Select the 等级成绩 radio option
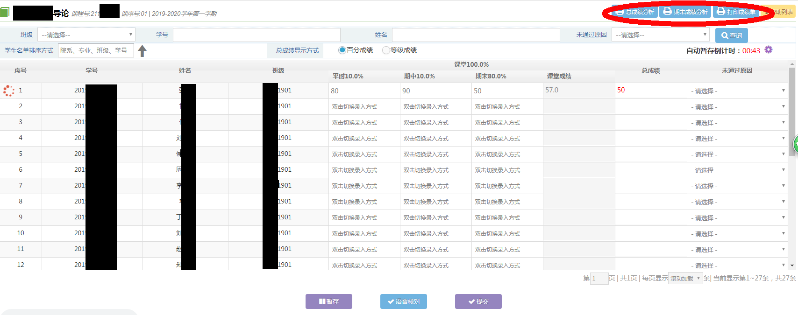 tap(386, 50)
